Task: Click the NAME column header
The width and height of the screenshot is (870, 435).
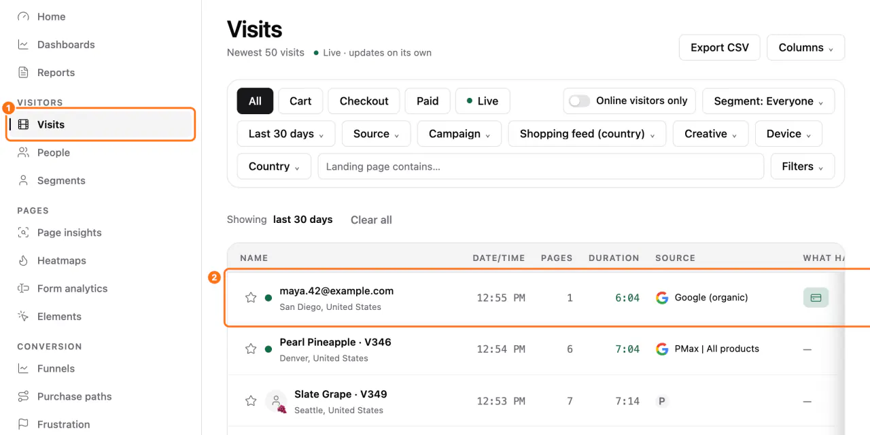Action: point(254,258)
